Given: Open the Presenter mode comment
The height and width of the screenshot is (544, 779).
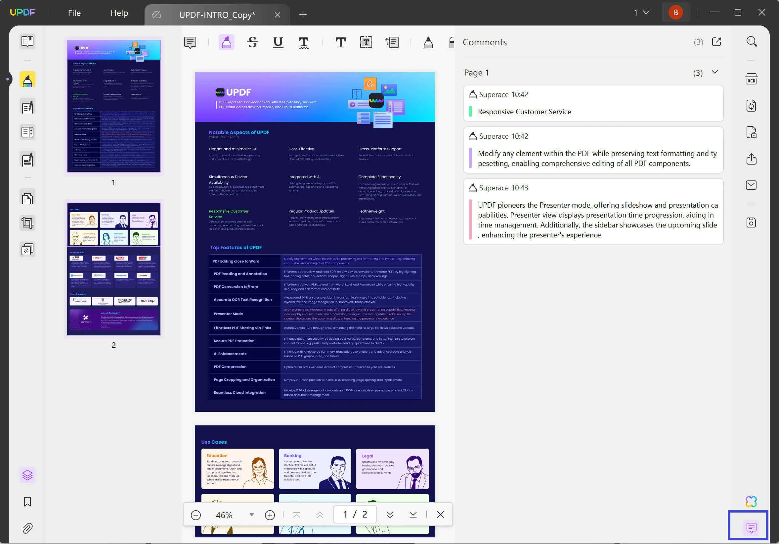Looking at the screenshot, I should [x=593, y=212].
